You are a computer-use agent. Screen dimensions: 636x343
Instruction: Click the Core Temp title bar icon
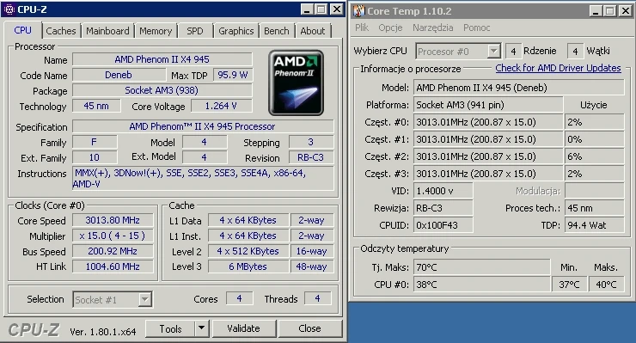point(359,11)
